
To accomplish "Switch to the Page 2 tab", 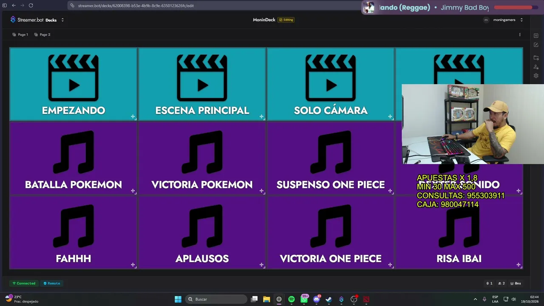I will tap(42, 35).
